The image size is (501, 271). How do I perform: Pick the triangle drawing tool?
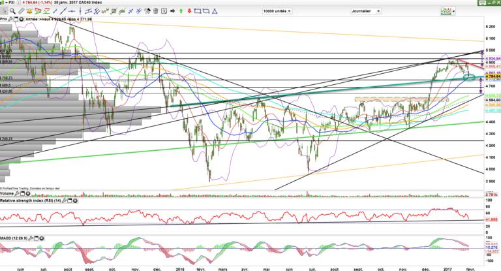click(x=215, y=11)
